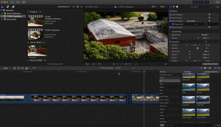Click the viewer play button
The image size is (221, 127).
(x=114, y=64)
